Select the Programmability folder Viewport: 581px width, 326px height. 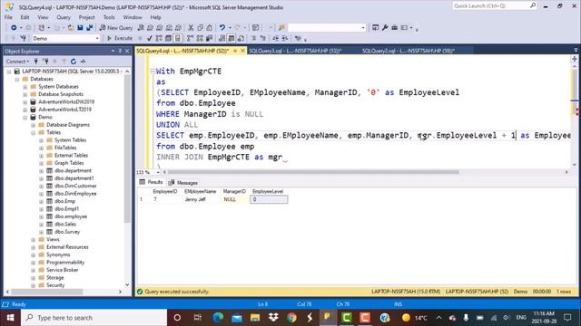(65, 263)
